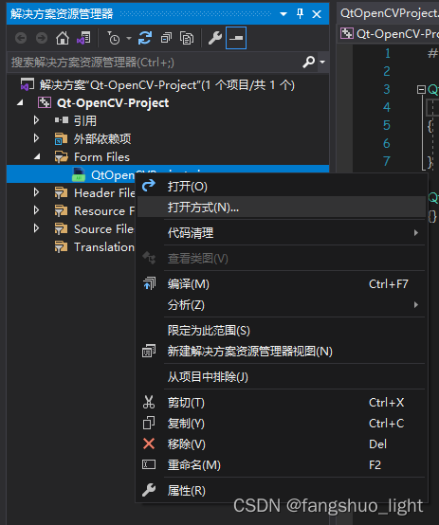Click the magnifier search icon
Image resolution: width=439 pixels, height=525 pixels.
pyautogui.click(x=309, y=62)
